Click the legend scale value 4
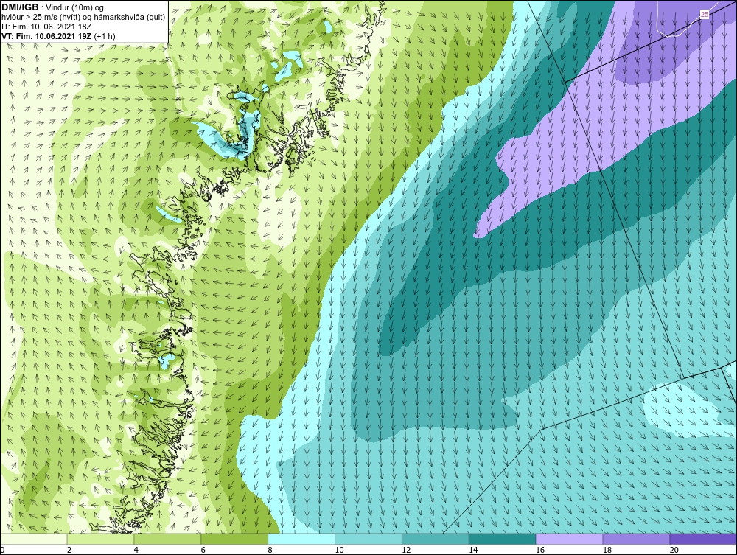This screenshot has height=555, width=737. 136,550
